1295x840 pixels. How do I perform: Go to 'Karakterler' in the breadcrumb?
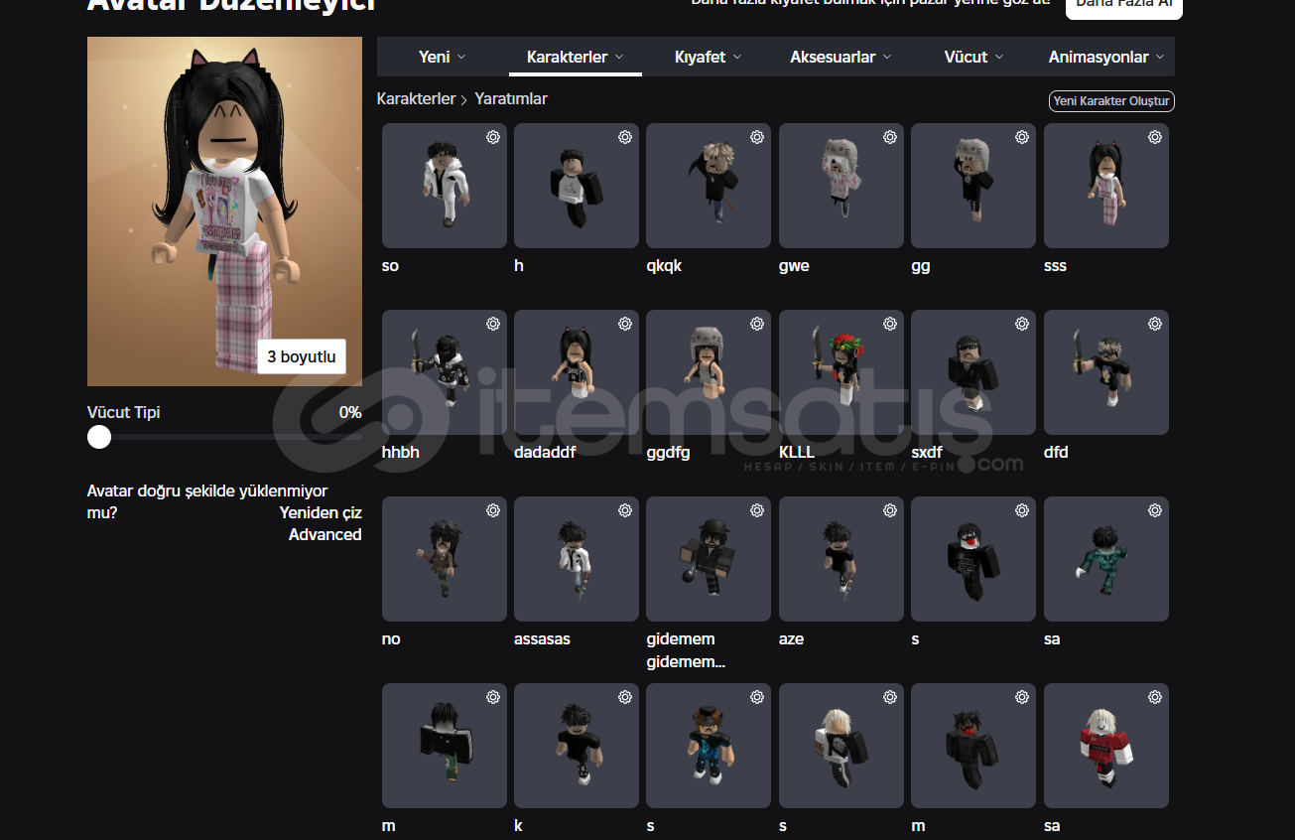pyautogui.click(x=416, y=99)
